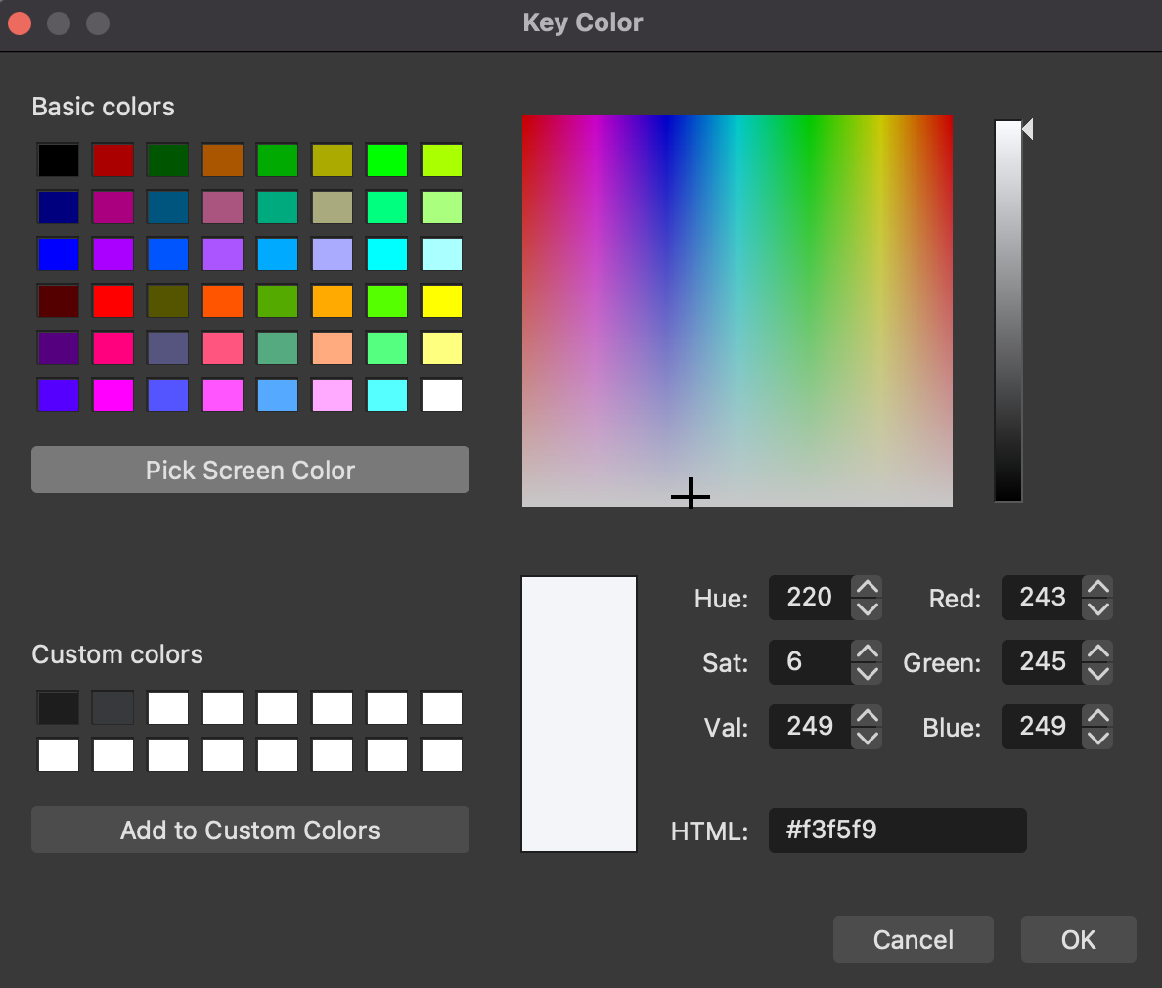Select the hot pink basic swatch
This screenshot has height=988, width=1162.
pos(113,347)
